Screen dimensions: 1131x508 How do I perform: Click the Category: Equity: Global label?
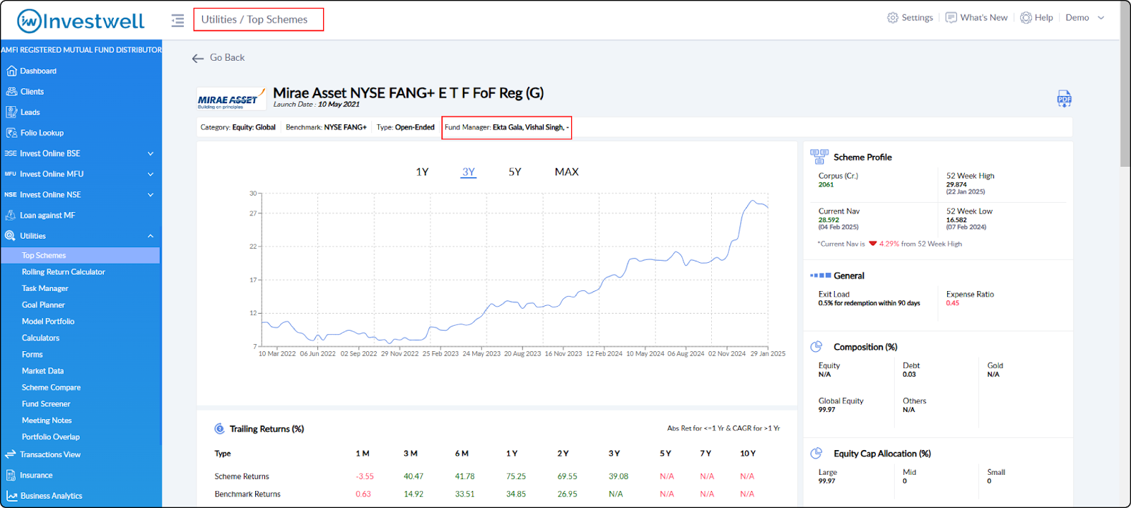pyautogui.click(x=238, y=127)
